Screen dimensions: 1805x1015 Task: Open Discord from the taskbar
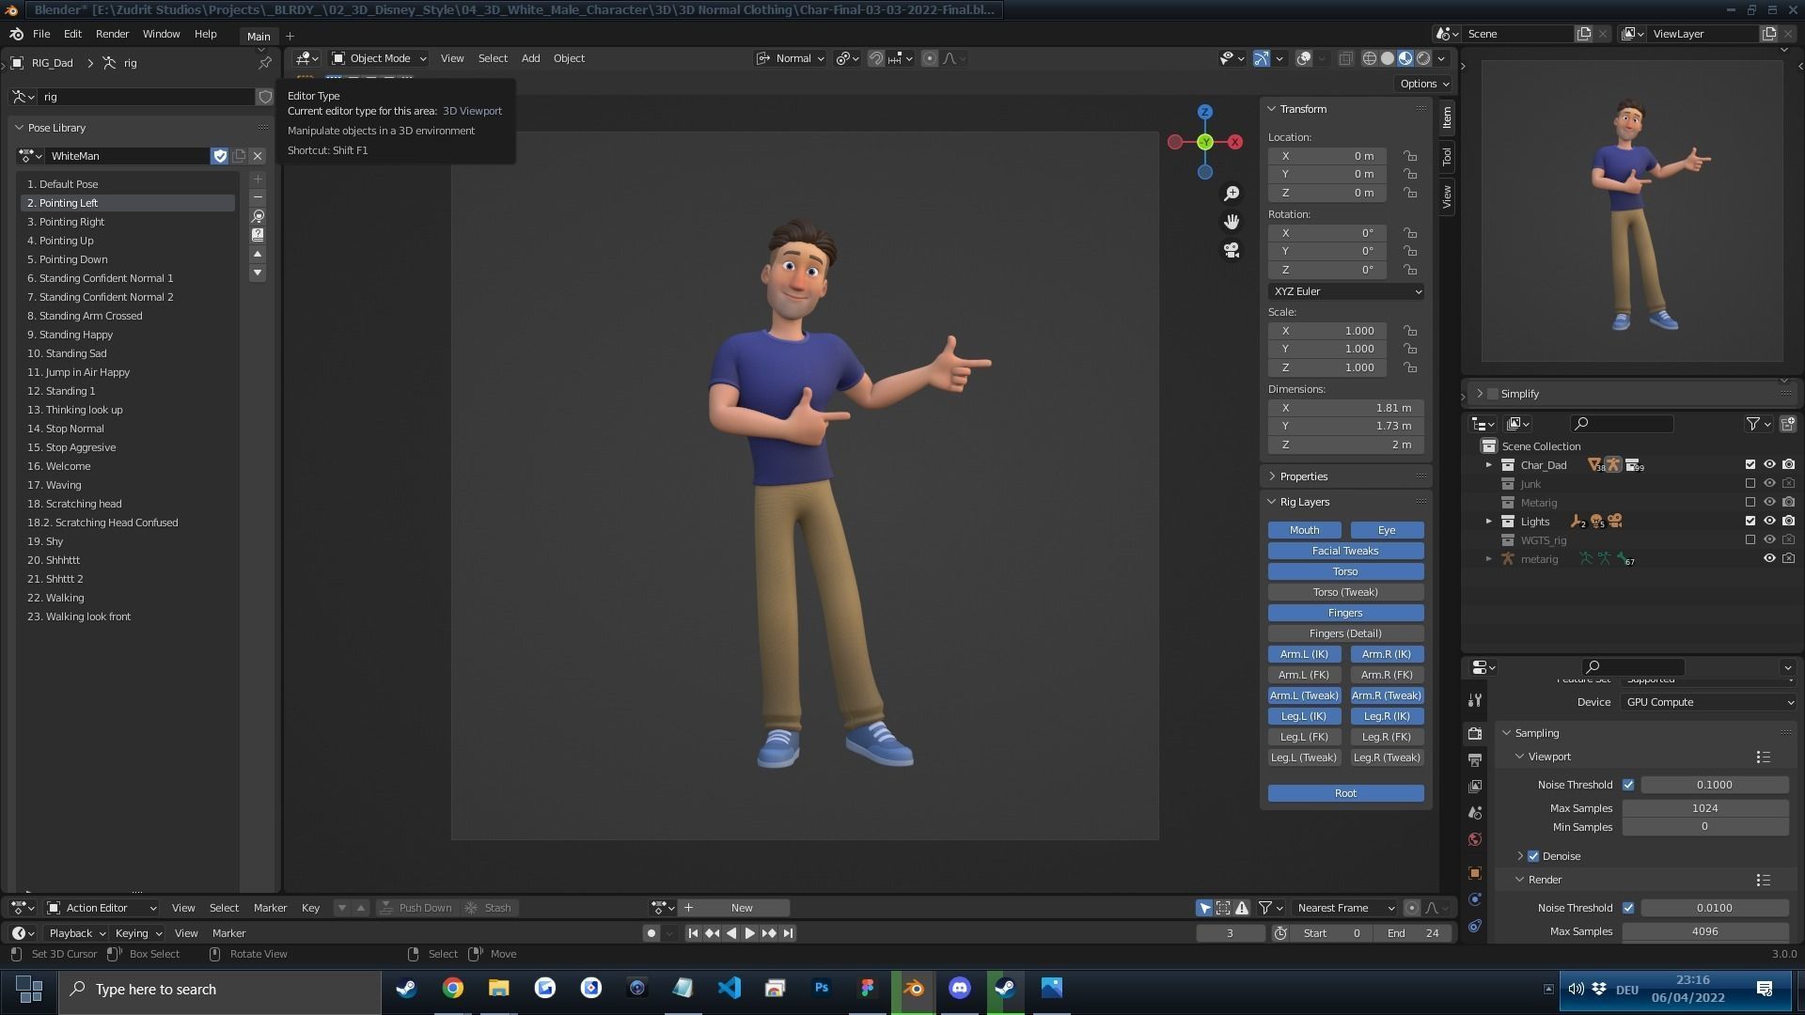click(959, 989)
